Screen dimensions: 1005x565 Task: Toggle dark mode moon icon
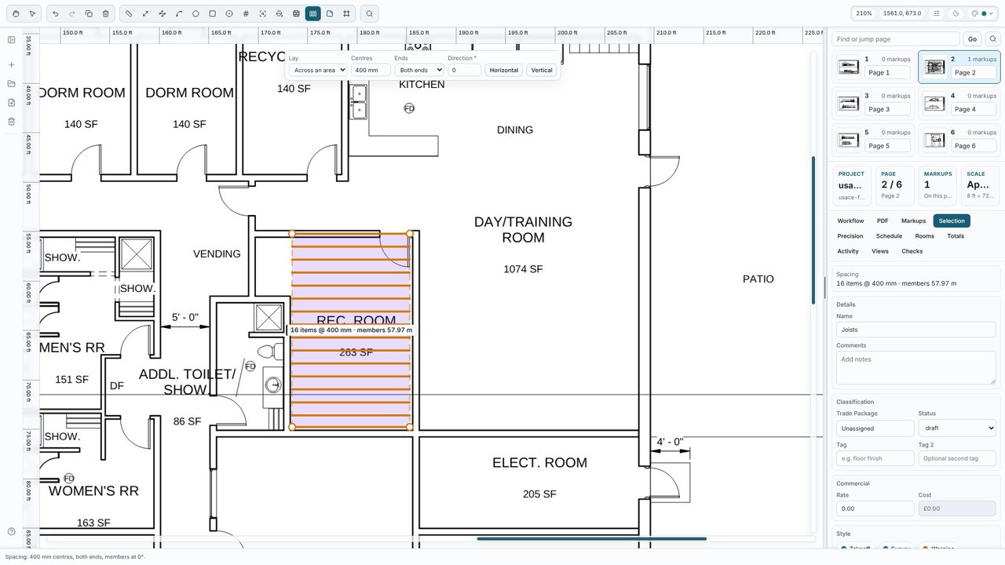[x=956, y=13]
